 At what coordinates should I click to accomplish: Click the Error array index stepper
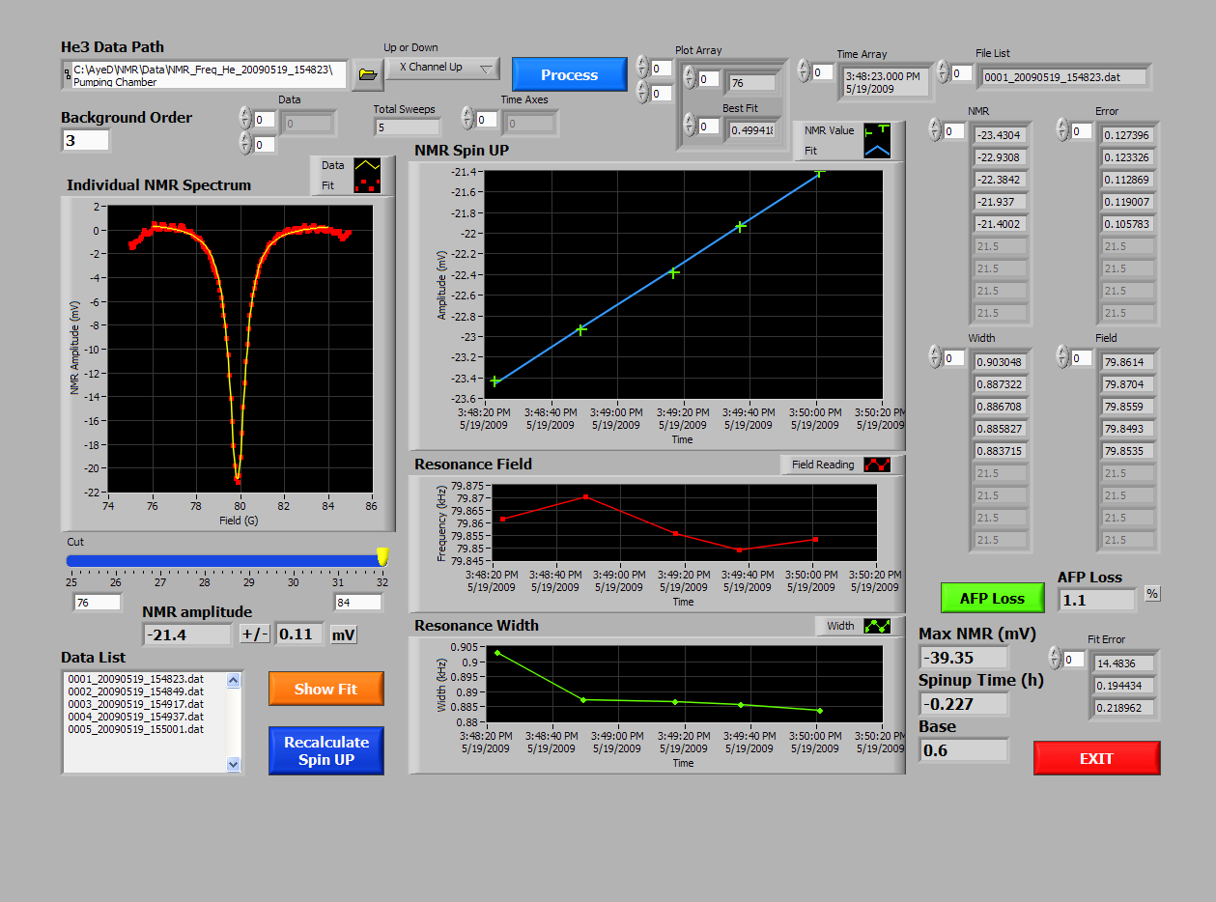click(x=1062, y=130)
